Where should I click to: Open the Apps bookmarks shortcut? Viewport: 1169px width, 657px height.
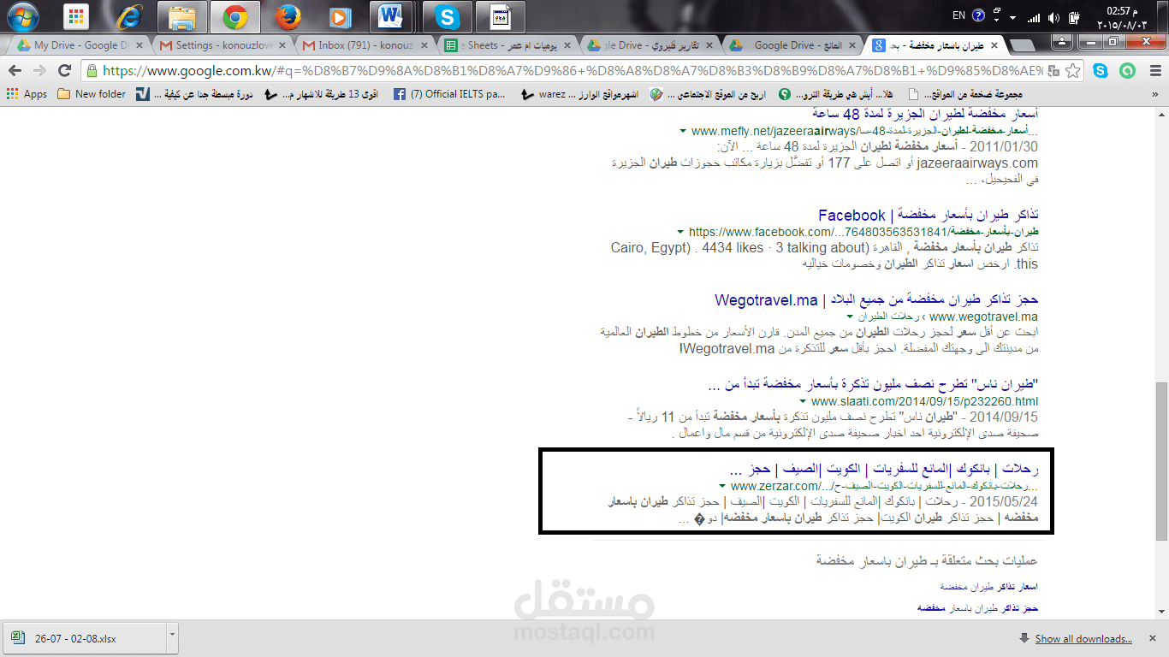26,94
